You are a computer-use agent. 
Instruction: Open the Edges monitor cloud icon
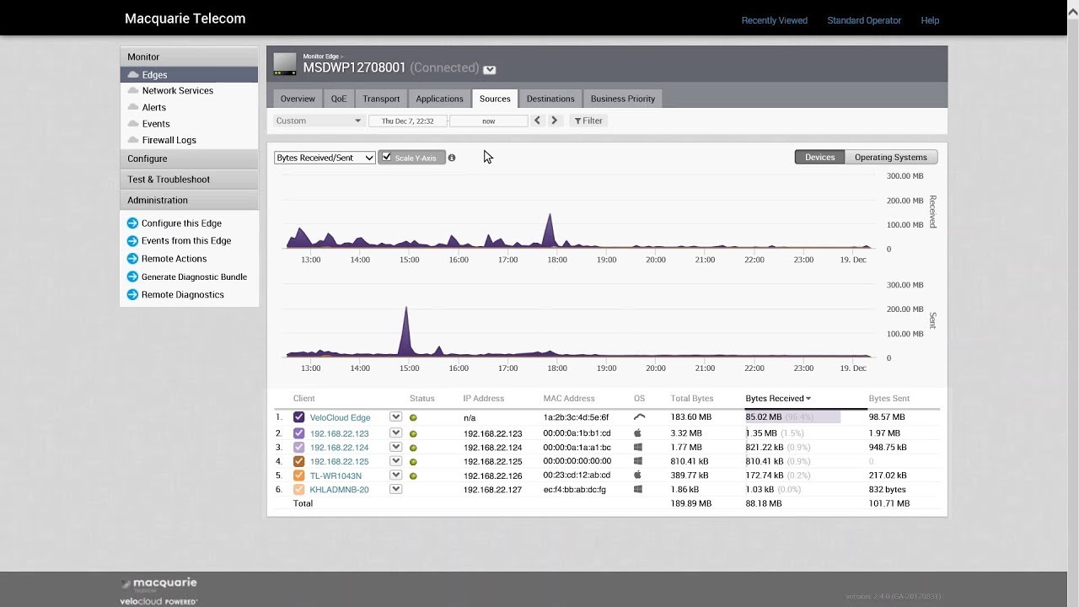(x=133, y=75)
